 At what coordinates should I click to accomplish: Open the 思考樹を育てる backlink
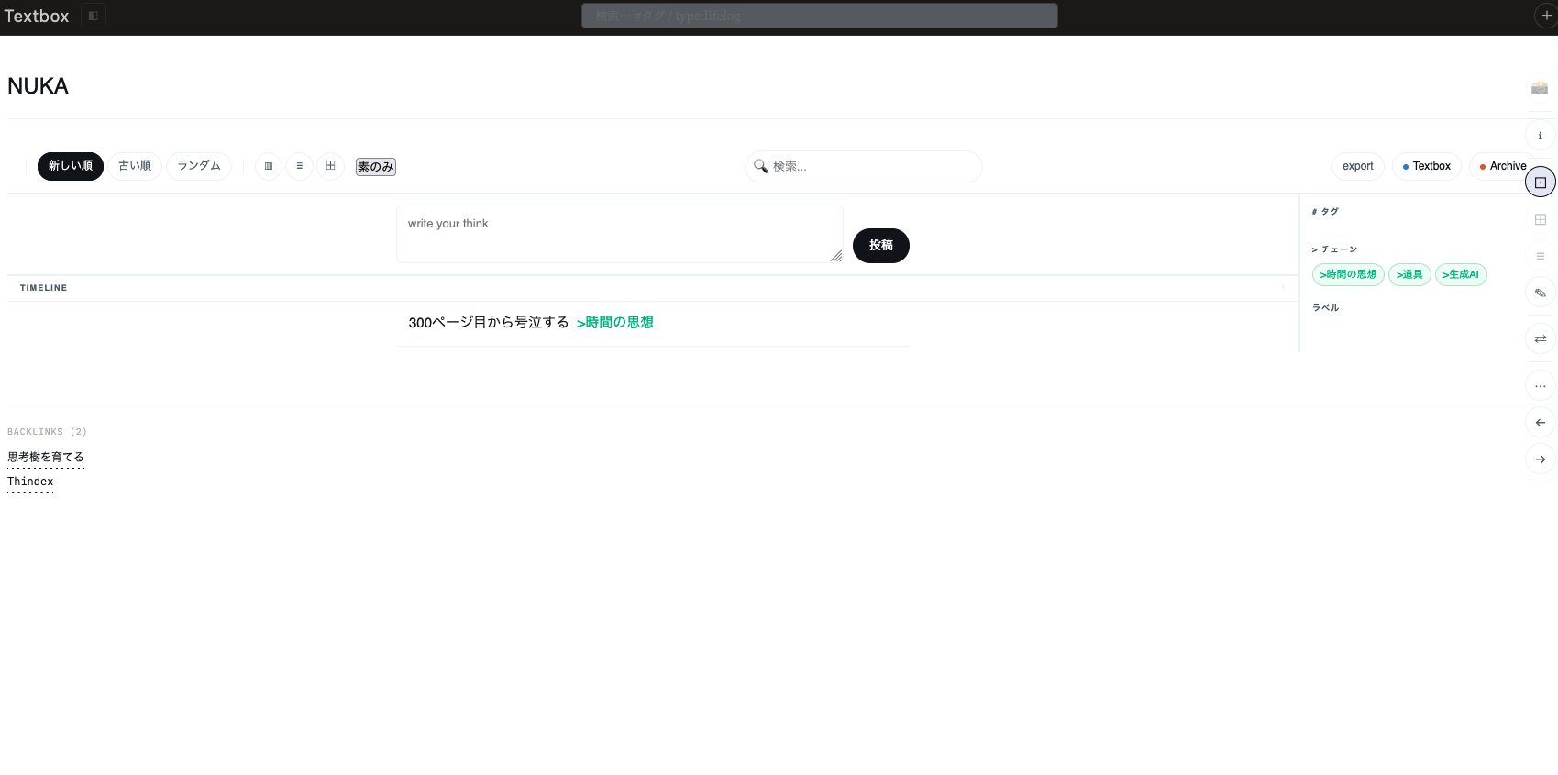click(x=46, y=457)
